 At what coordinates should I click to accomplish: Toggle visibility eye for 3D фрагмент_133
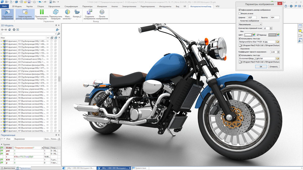pyautogui.click(x=47, y=89)
